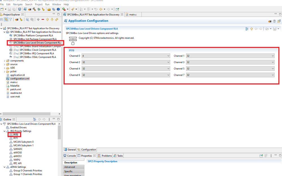The image size is (282, 176).
Task: Open the Channel 6 dropdown
Action: [x=126, y=75]
